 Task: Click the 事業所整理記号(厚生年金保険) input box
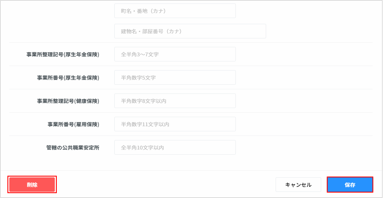[x=175, y=54]
